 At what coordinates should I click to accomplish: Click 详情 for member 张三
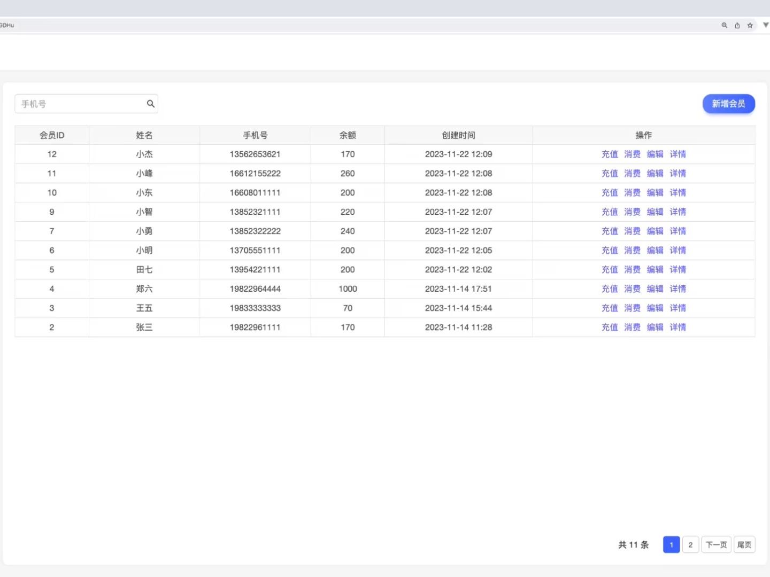[677, 327]
